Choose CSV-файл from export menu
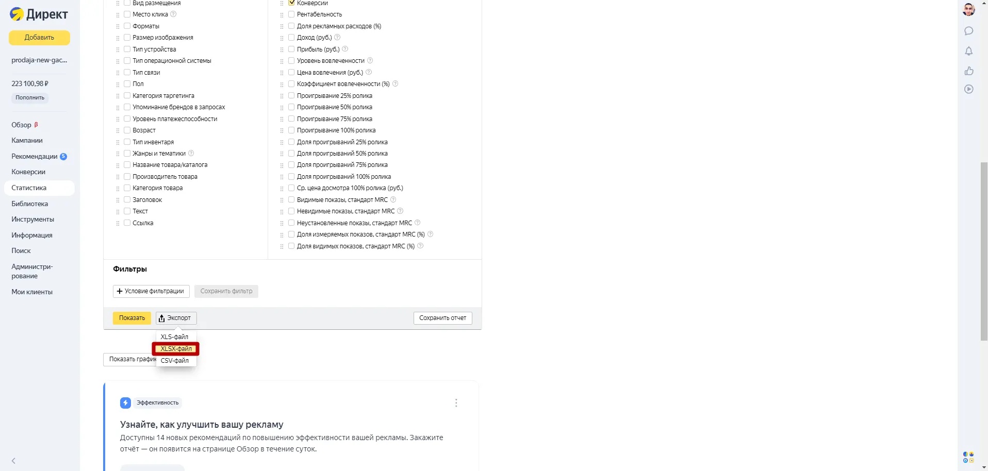This screenshot has height=471, width=988. point(175,361)
